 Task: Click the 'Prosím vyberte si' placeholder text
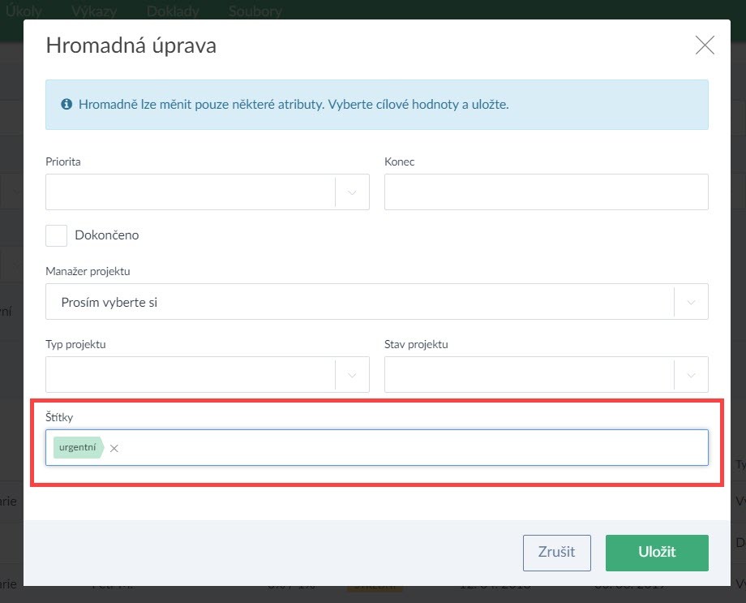coord(109,302)
